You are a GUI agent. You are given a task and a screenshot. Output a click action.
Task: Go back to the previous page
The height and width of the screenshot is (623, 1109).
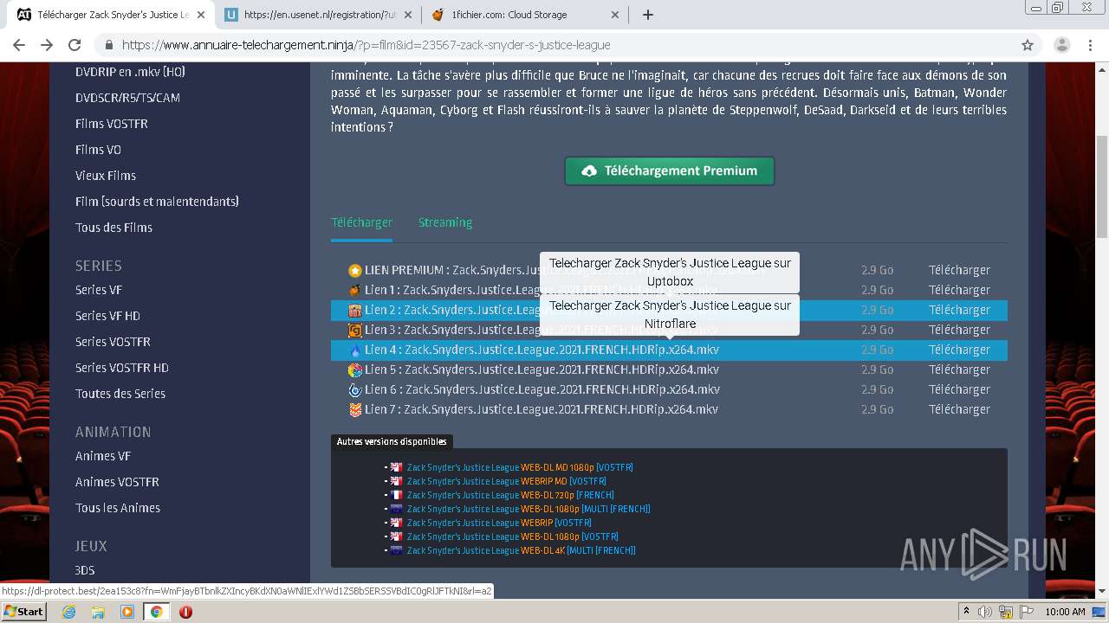(x=19, y=45)
